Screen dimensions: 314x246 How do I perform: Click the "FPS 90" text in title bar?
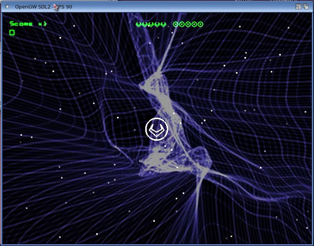click(x=64, y=7)
